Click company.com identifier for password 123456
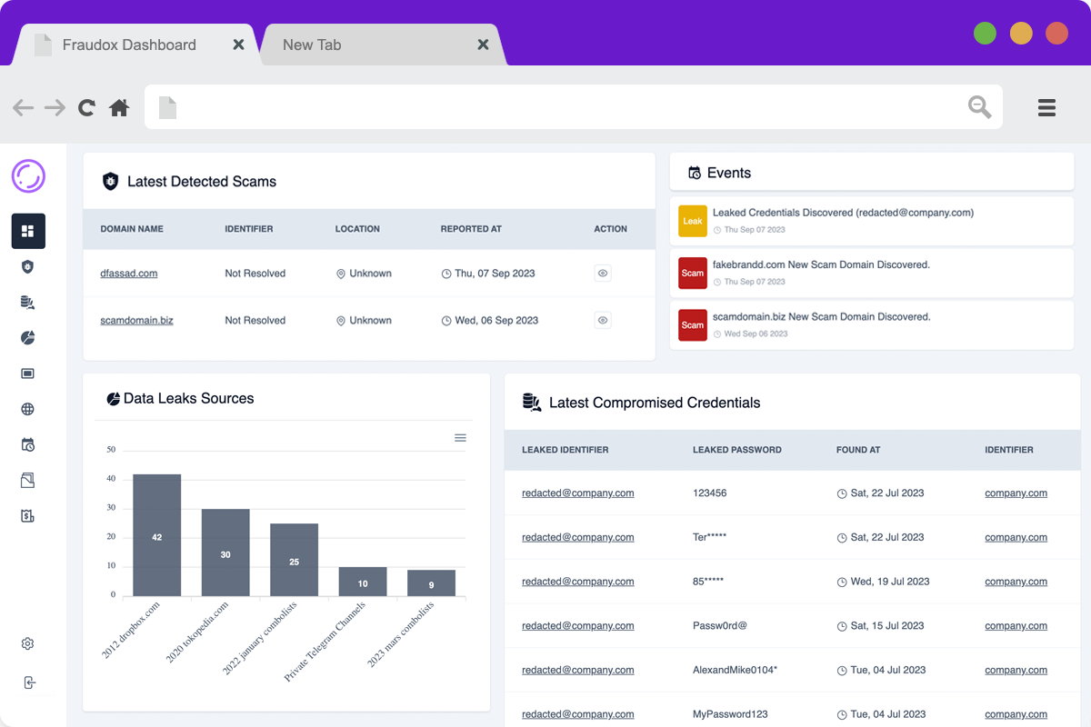1091x727 pixels. [x=1016, y=493]
